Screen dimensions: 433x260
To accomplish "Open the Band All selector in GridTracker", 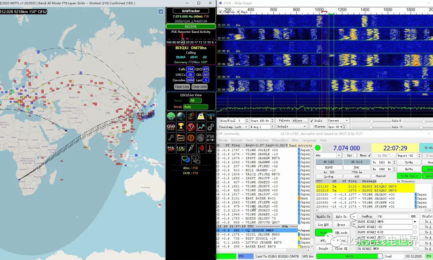I will pyautogui.click(x=196, y=101).
